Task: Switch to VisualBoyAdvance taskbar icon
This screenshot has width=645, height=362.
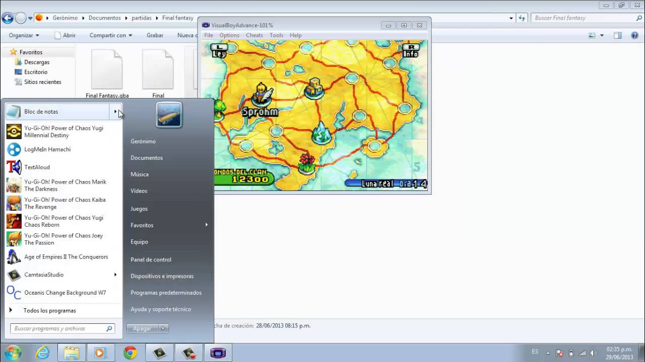Action: pyautogui.click(x=218, y=353)
